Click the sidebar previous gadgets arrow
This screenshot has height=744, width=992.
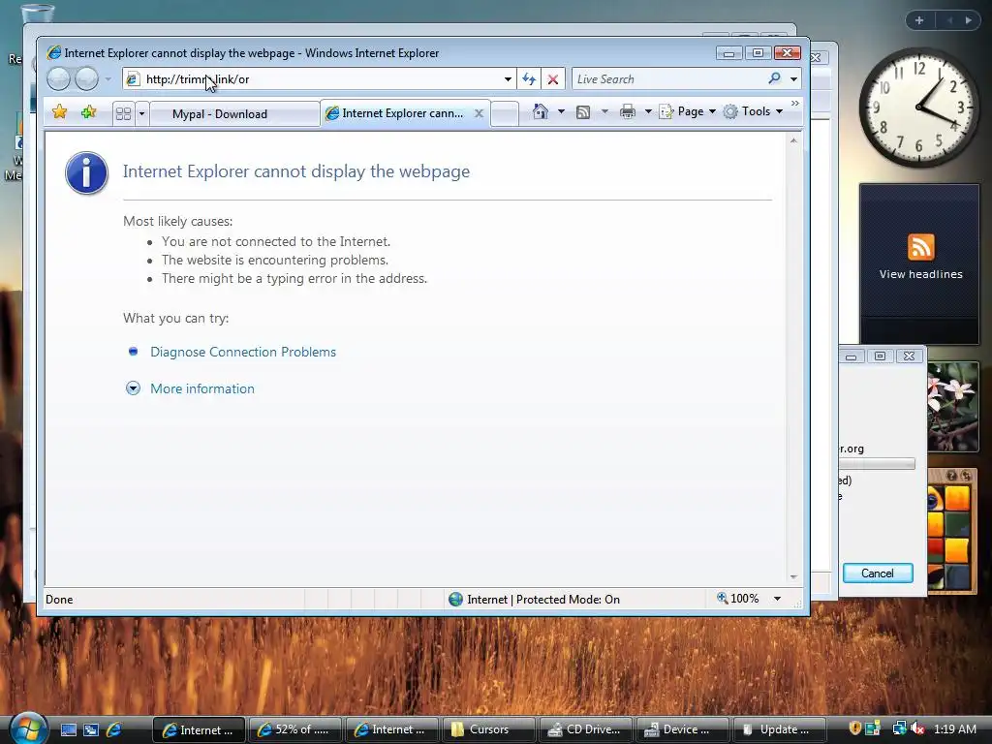(949, 20)
